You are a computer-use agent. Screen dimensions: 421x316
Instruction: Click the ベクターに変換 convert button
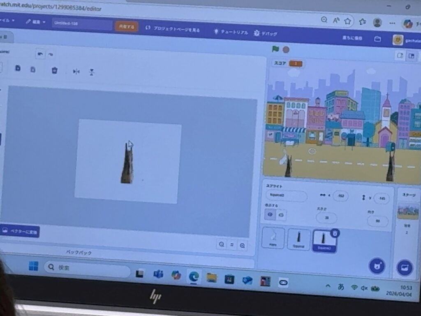(x=20, y=232)
